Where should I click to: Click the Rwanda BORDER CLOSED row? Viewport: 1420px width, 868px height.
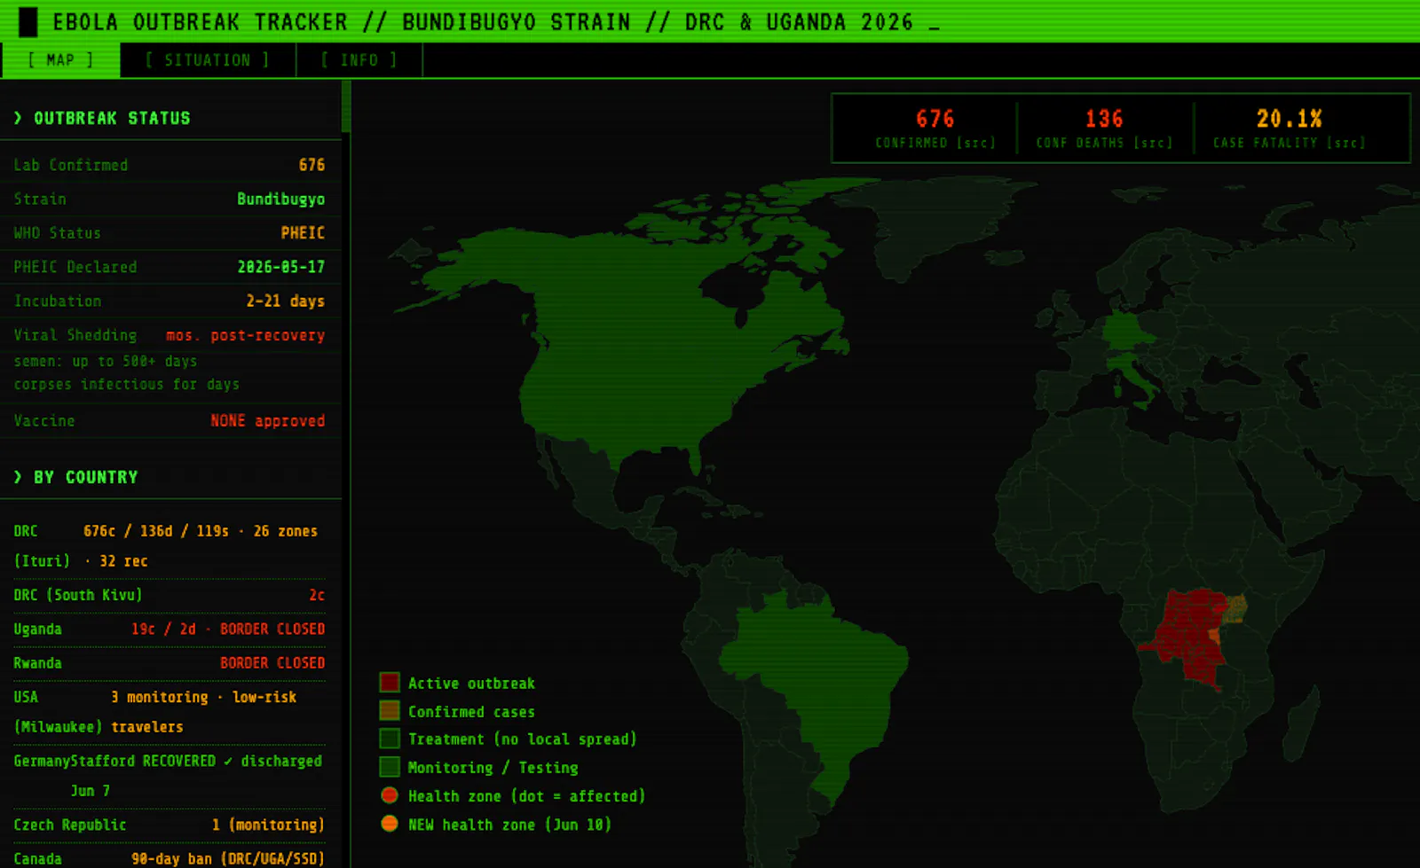[x=170, y=662]
